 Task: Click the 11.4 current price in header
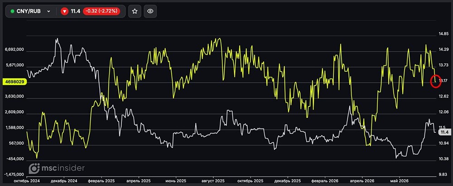(75, 12)
